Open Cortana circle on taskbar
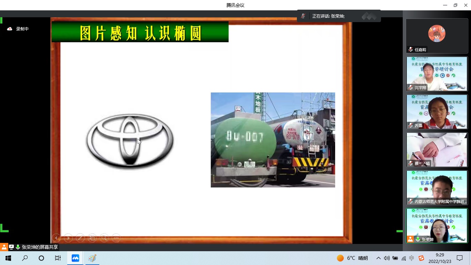Screen dimensions: 471x265 click(x=41, y=258)
